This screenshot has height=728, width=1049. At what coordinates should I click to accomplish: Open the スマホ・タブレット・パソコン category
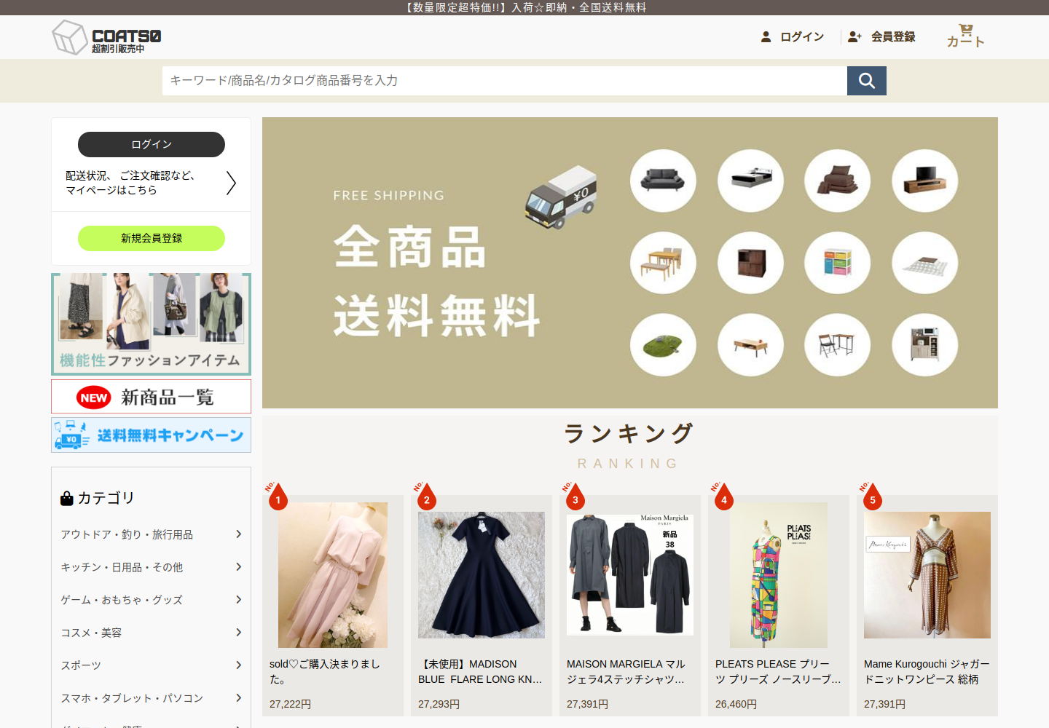pyautogui.click(x=132, y=698)
